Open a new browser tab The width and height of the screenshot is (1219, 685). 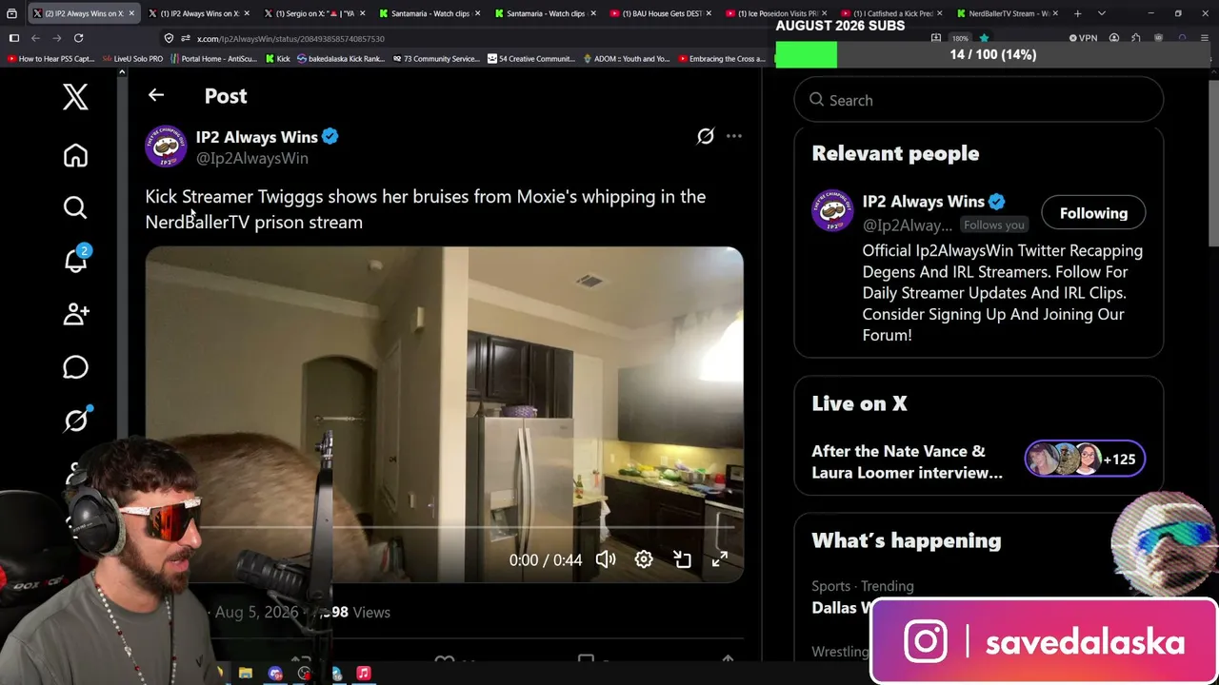pos(1077,13)
